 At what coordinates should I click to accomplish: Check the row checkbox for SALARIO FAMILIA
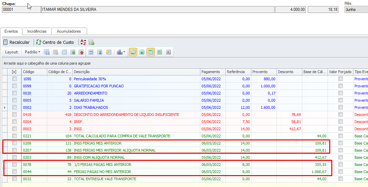coord(15,100)
